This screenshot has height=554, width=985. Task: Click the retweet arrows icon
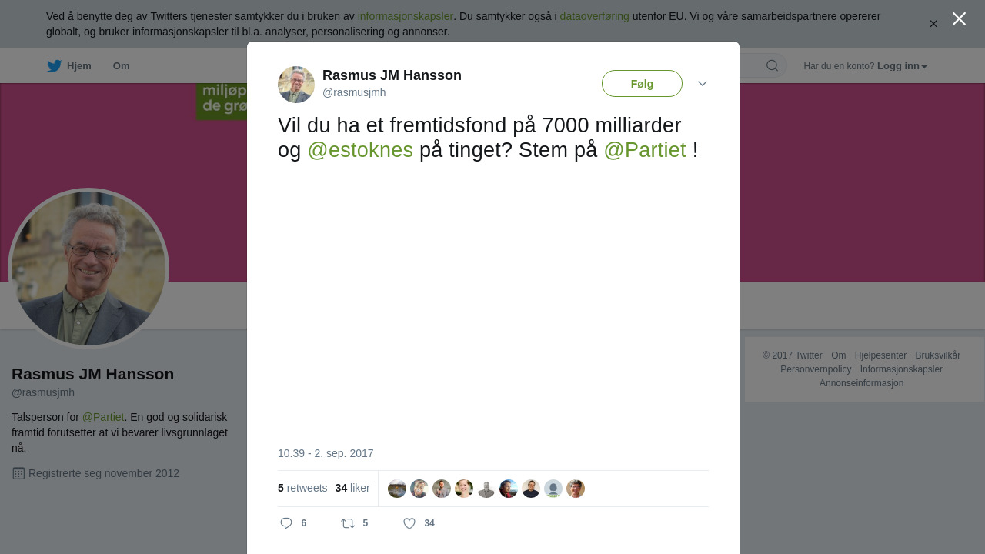348,523
